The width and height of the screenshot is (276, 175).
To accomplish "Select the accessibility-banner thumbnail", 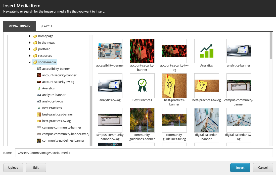I will point(110,51).
